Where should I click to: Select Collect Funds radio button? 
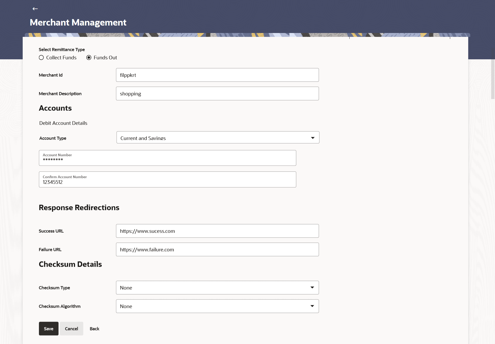[41, 58]
